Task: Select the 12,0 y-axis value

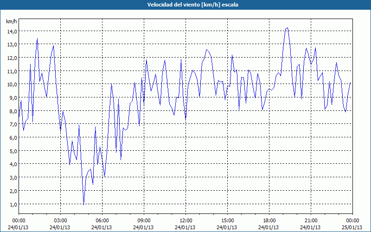Action: click(x=12, y=58)
